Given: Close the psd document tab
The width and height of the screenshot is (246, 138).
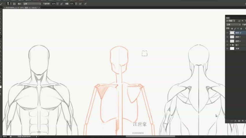Looking at the screenshot, I should coord(39,8).
